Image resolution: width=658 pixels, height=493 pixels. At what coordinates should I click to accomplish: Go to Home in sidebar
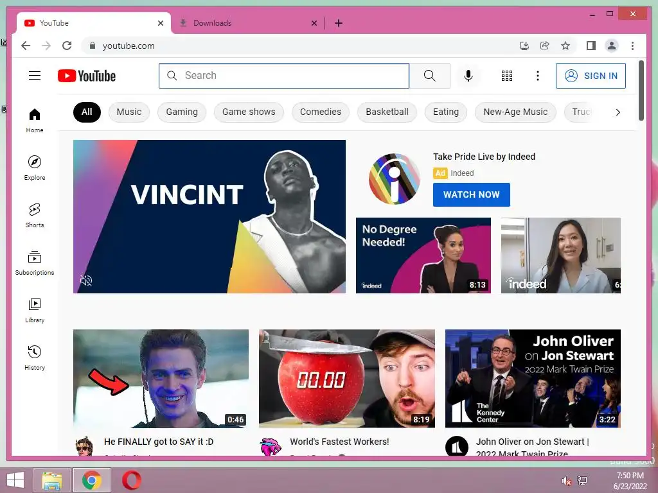[x=35, y=121]
